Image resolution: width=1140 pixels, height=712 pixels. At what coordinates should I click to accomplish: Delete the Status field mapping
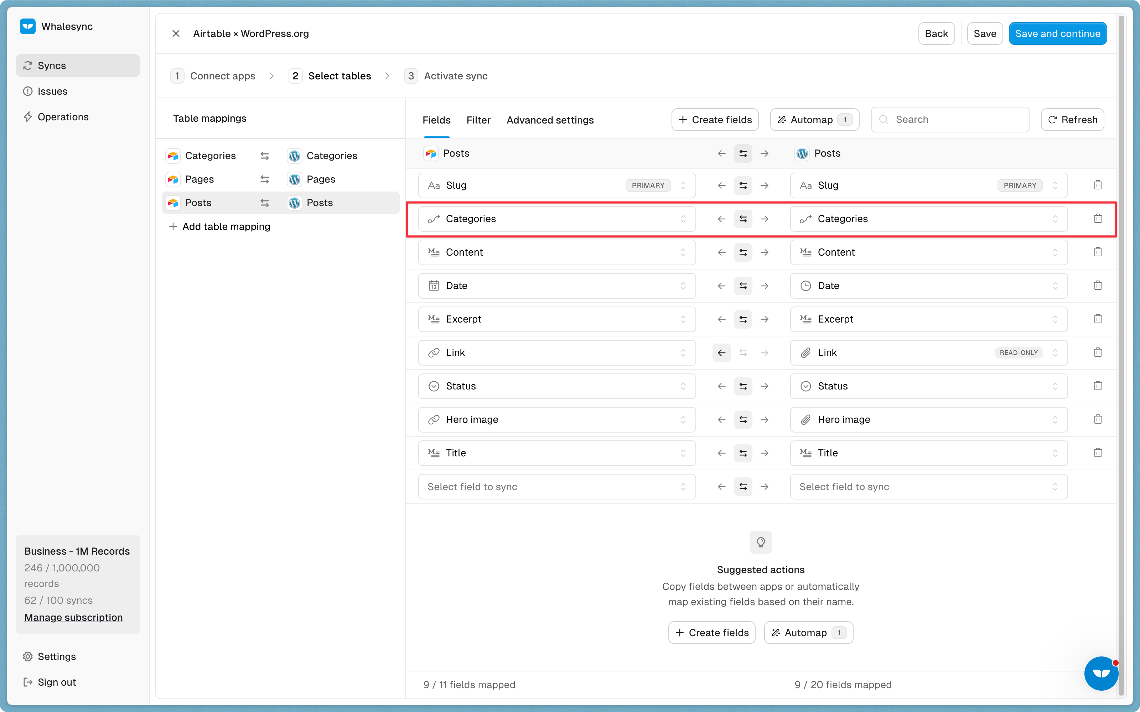click(x=1098, y=386)
